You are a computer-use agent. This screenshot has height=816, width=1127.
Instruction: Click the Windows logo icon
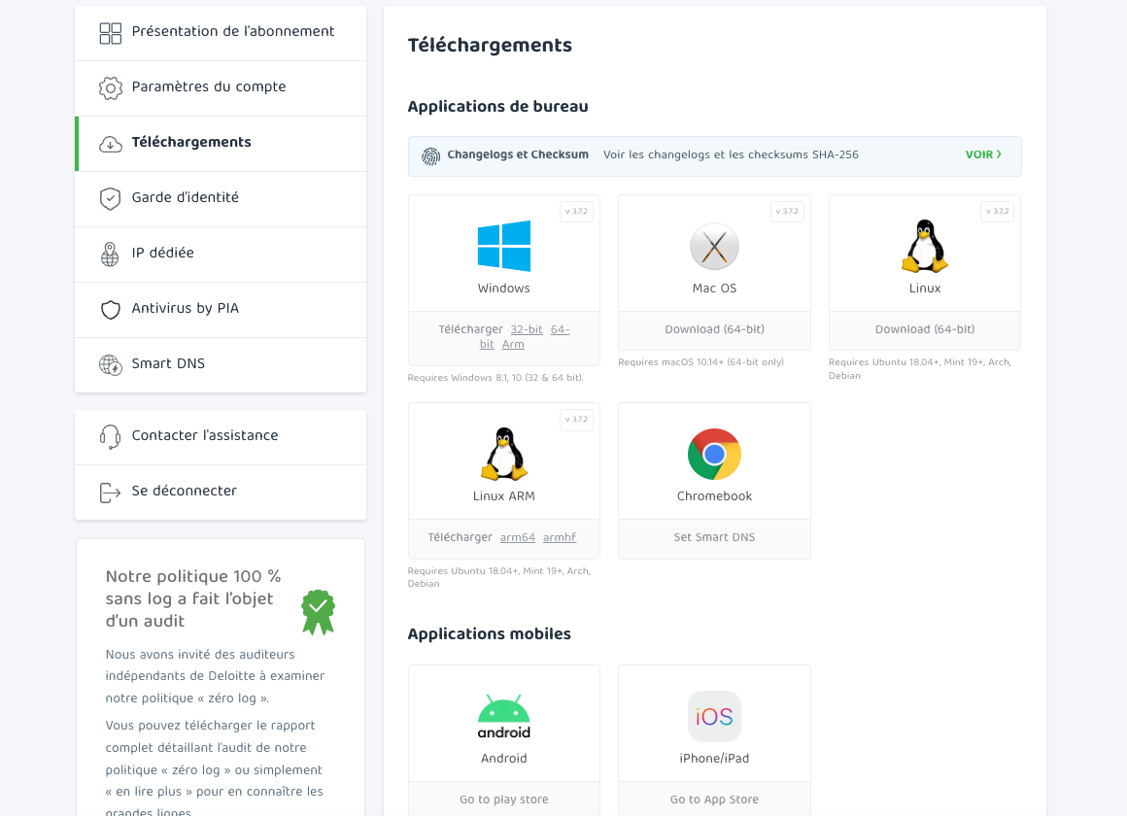pos(504,246)
